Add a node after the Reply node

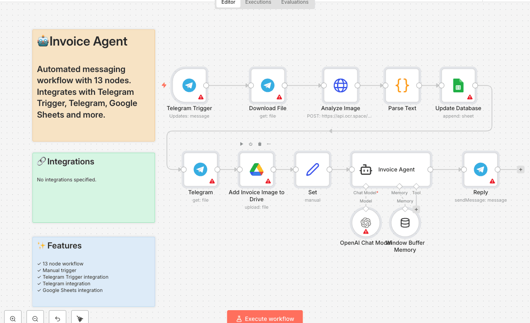tap(520, 169)
